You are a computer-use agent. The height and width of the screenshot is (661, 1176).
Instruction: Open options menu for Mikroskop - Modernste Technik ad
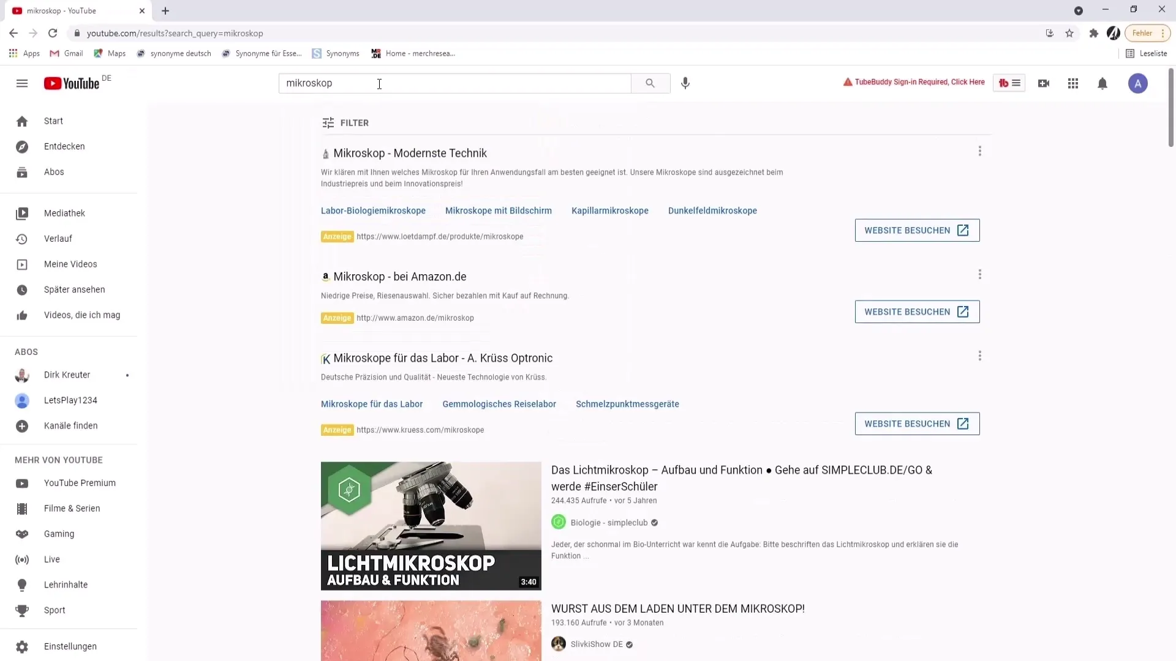(979, 151)
